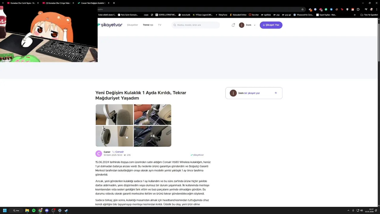Open the bottom-left earcup photo thumbnail
This screenshot has height=214, width=380.
tap(114, 136)
